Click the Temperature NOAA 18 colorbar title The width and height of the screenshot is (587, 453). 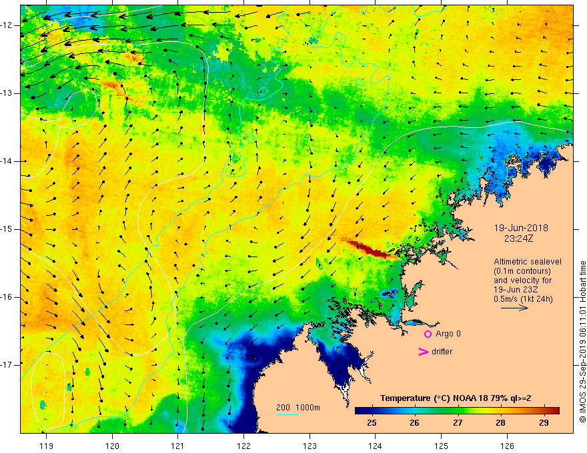456,398
